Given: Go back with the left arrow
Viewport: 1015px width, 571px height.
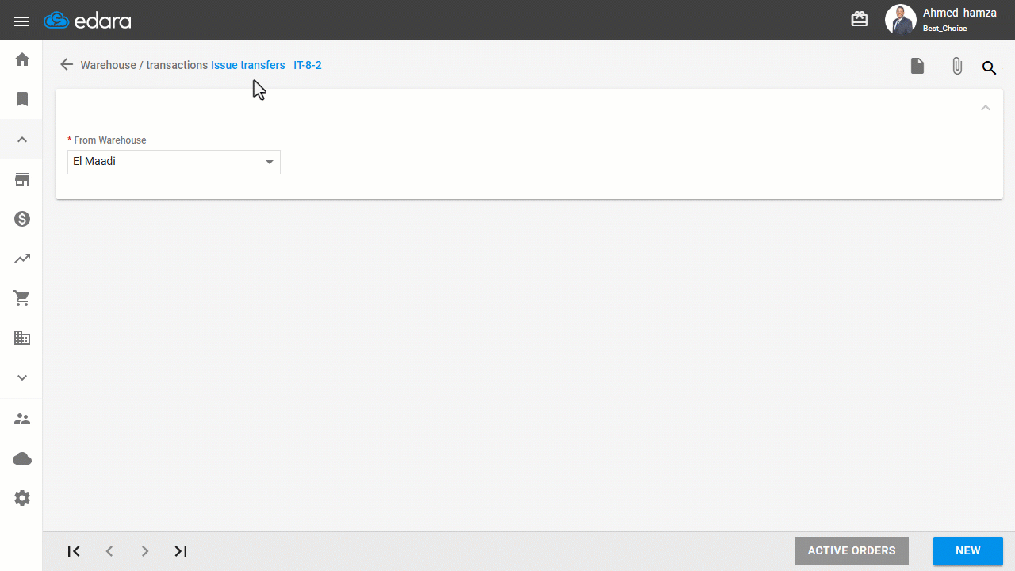Looking at the screenshot, I should [x=67, y=64].
